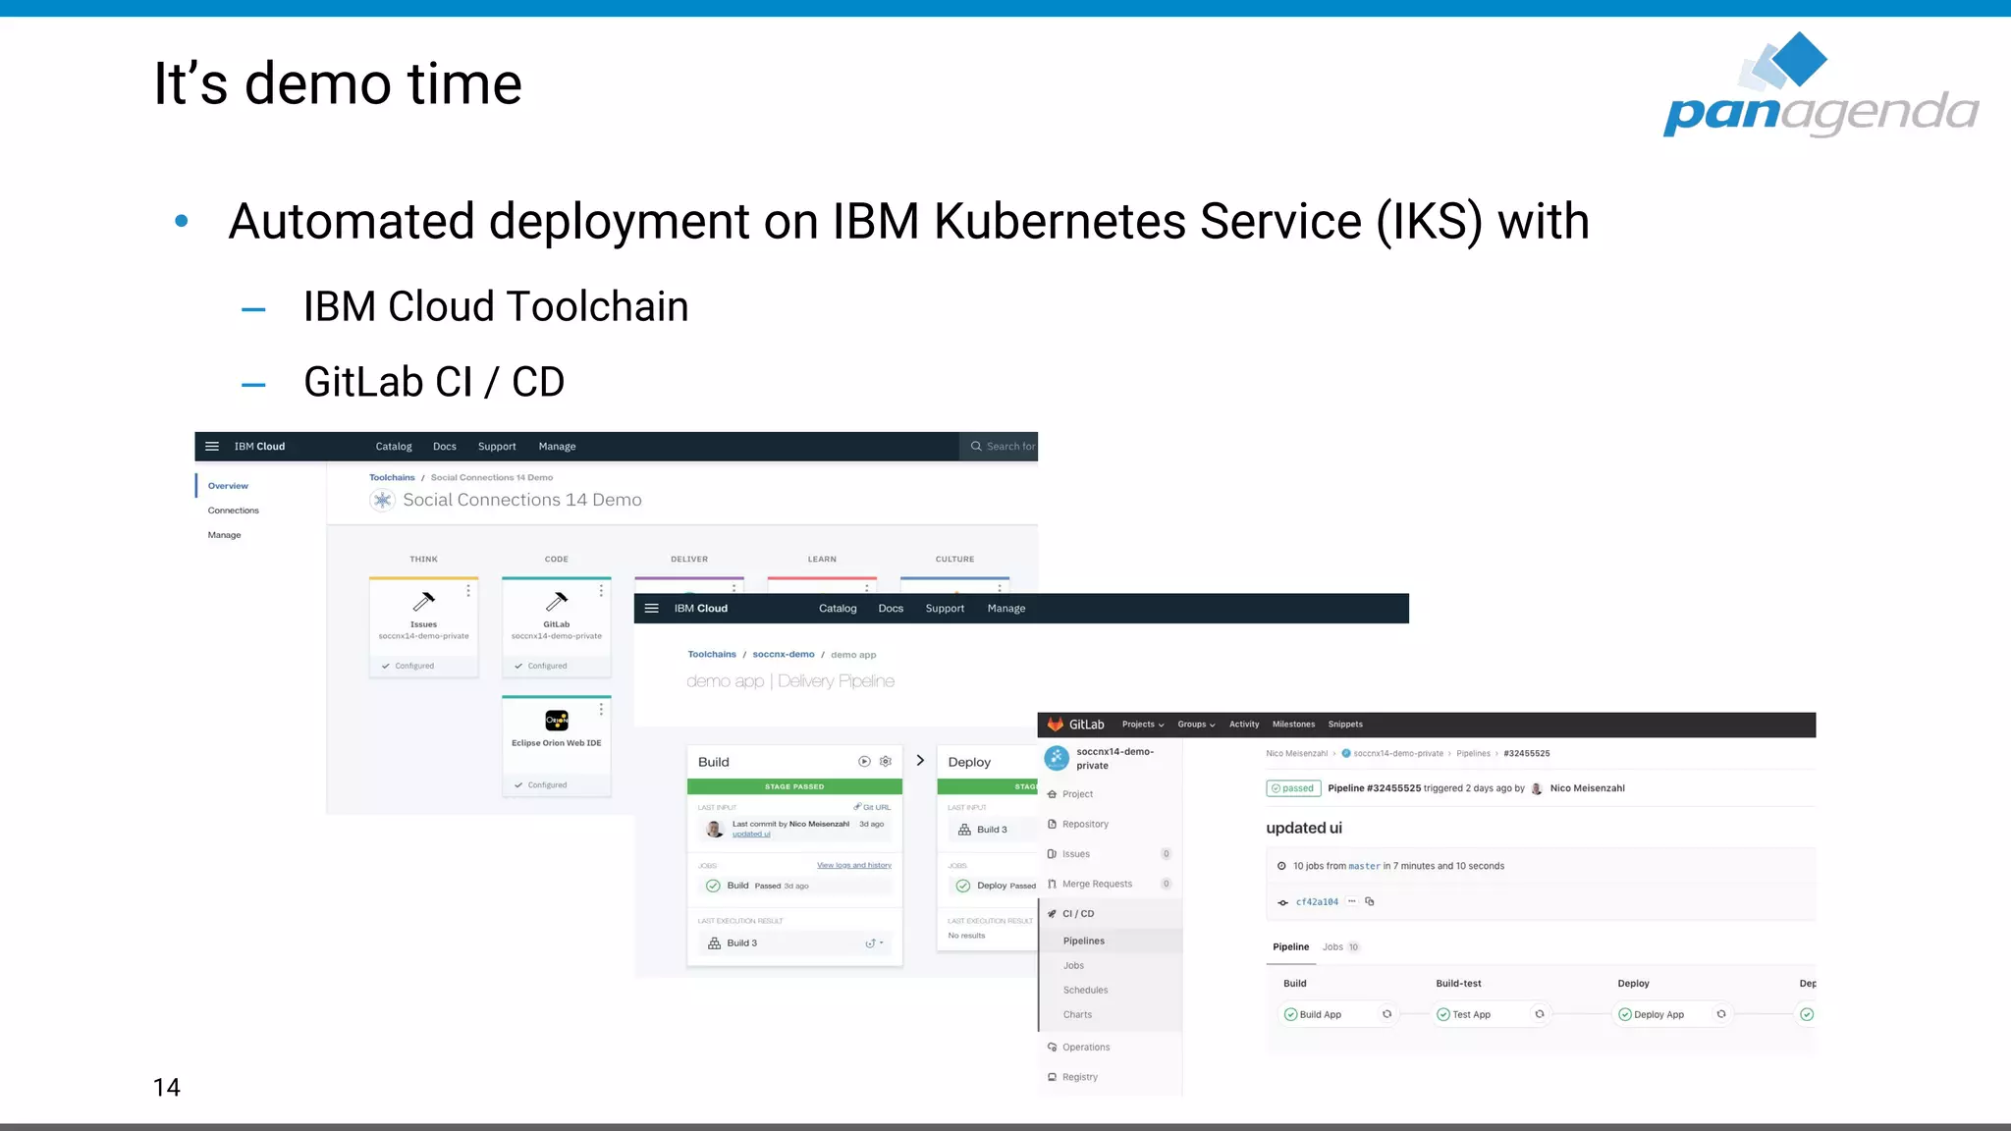Open Charts under CI / CD

click(1077, 1015)
